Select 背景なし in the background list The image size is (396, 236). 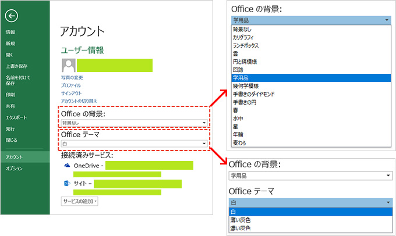tap(311, 29)
